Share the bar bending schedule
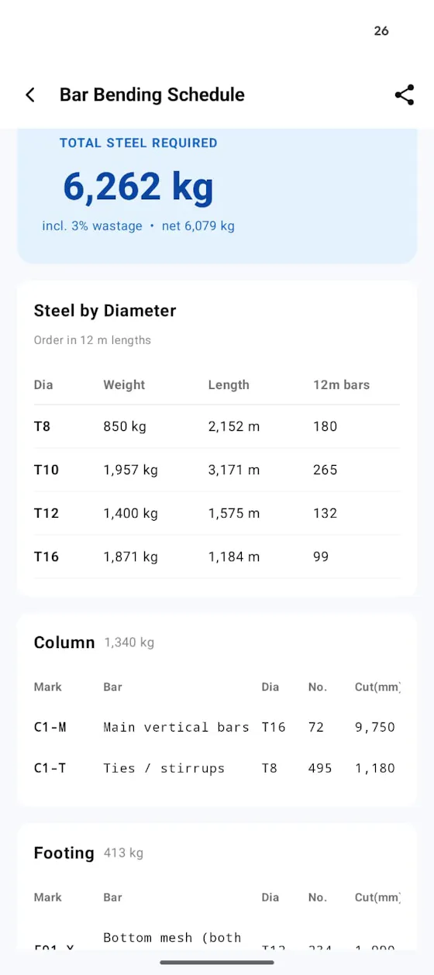Image resolution: width=434 pixels, height=975 pixels. (x=405, y=95)
